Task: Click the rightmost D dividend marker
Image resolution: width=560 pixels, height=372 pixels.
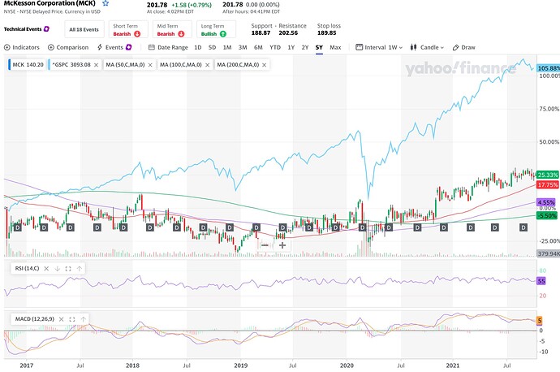Action: click(x=523, y=227)
